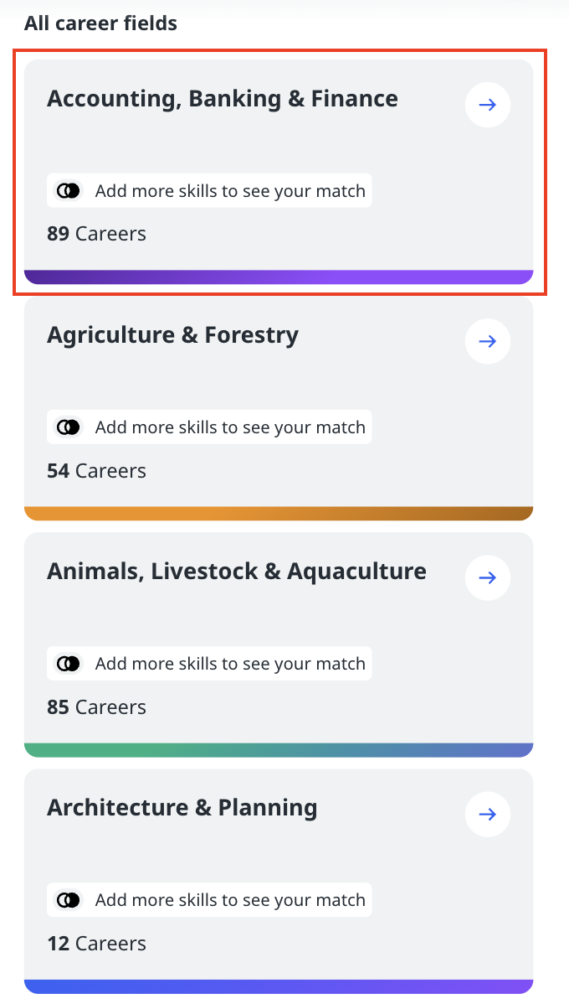
Task: Click "Add more skills" in Animals card
Action: (x=230, y=664)
